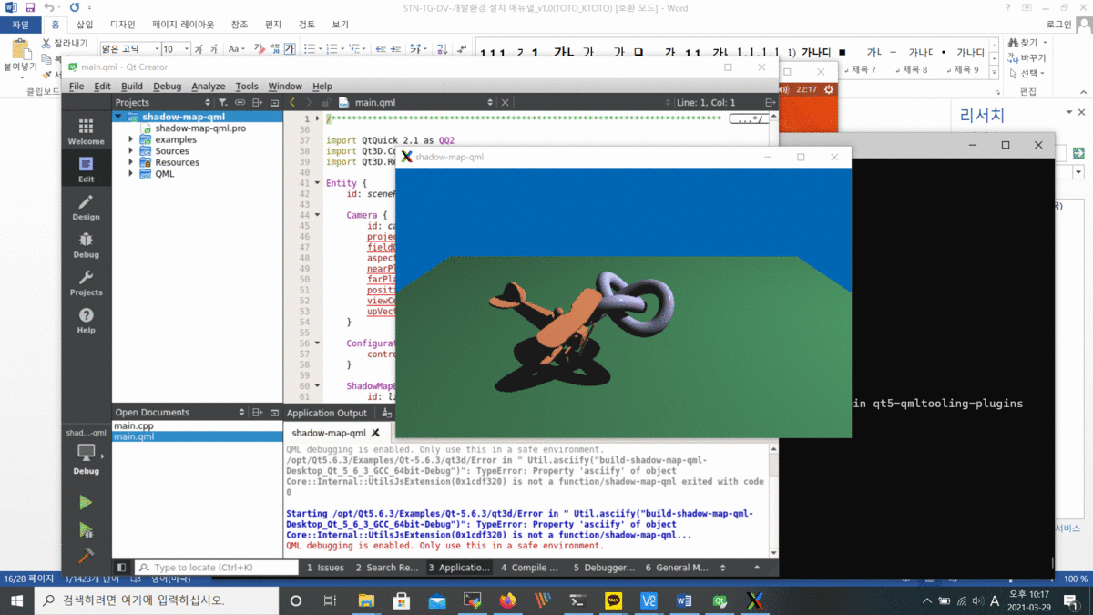
Task: Click the 파일 tab in Word
Action: [20, 25]
